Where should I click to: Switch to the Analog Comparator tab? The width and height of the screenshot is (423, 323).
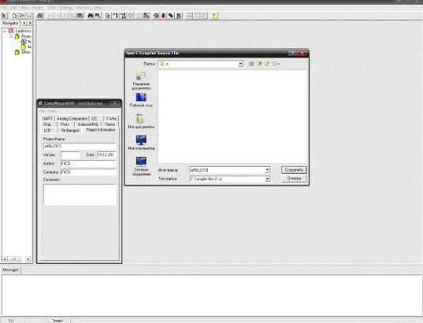[72, 118]
